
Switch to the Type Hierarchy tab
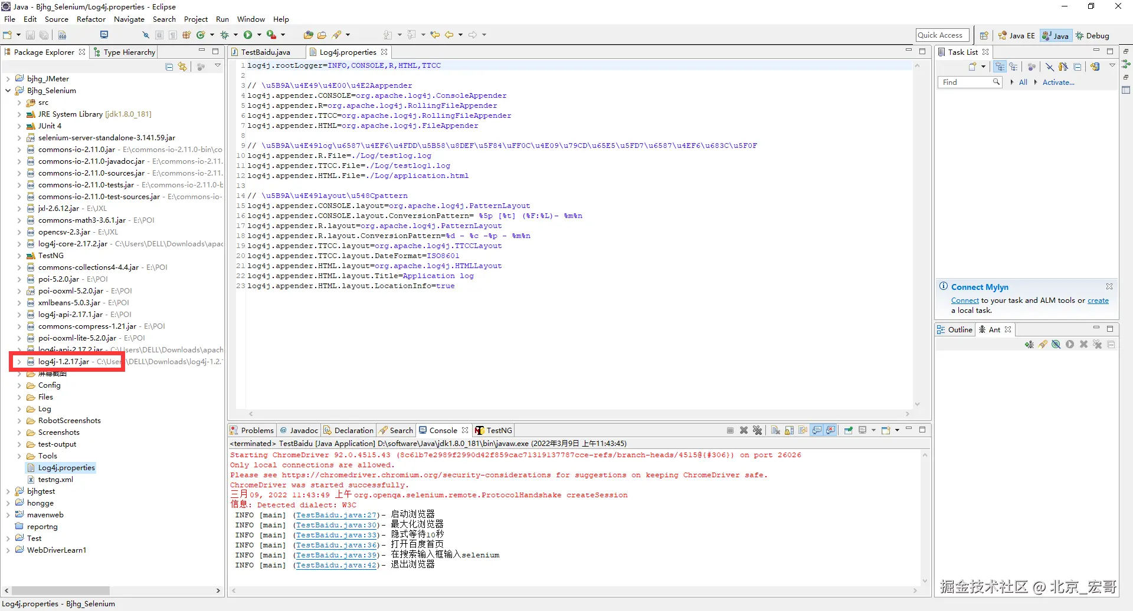(x=124, y=52)
